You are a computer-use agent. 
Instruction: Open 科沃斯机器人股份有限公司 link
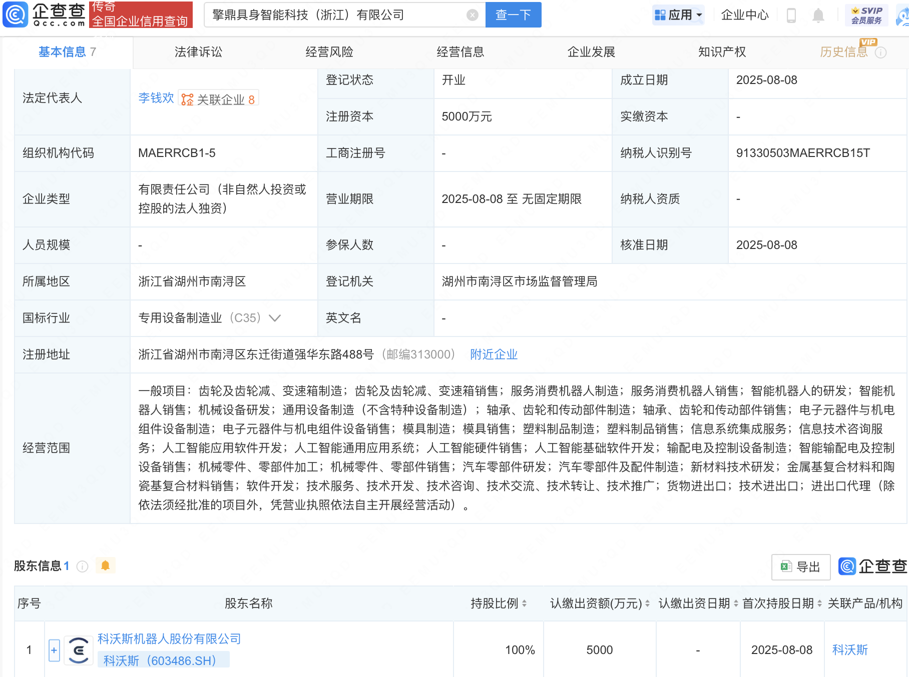[169, 639]
